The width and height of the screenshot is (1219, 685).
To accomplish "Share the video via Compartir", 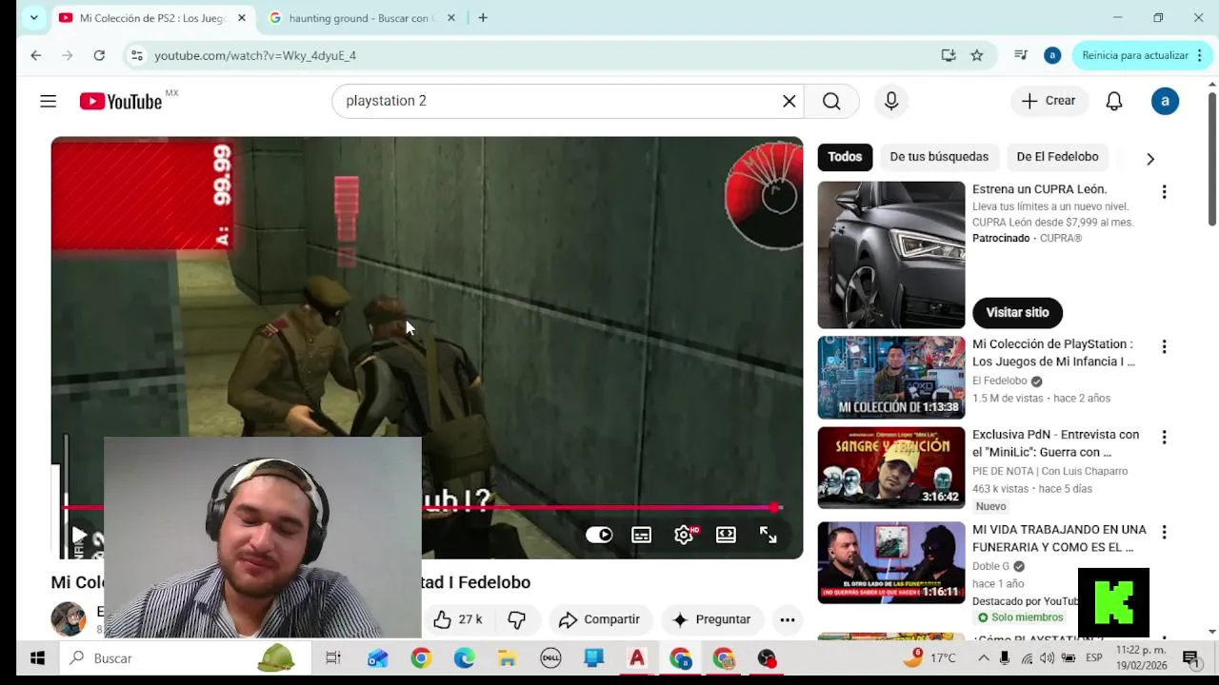I will tap(599, 619).
